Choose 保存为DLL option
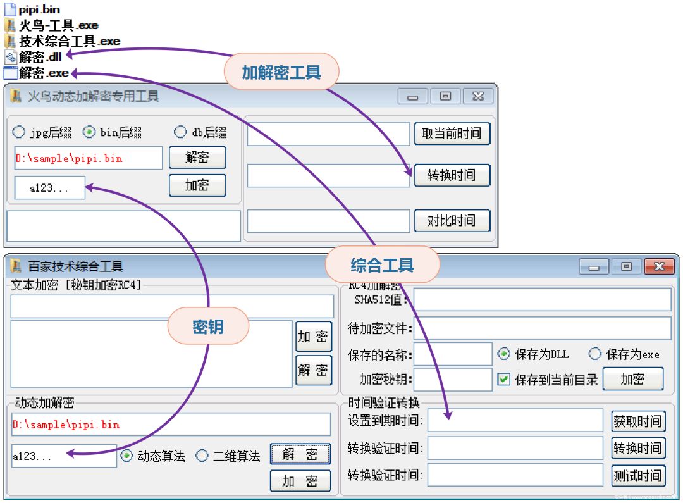The image size is (683, 503). coord(503,354)
